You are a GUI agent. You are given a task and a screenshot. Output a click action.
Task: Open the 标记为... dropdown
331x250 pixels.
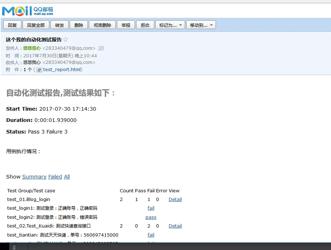click(170, 25)
